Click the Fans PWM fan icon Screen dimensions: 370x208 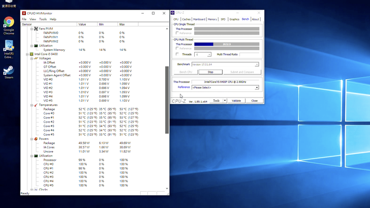pos(36,28)
